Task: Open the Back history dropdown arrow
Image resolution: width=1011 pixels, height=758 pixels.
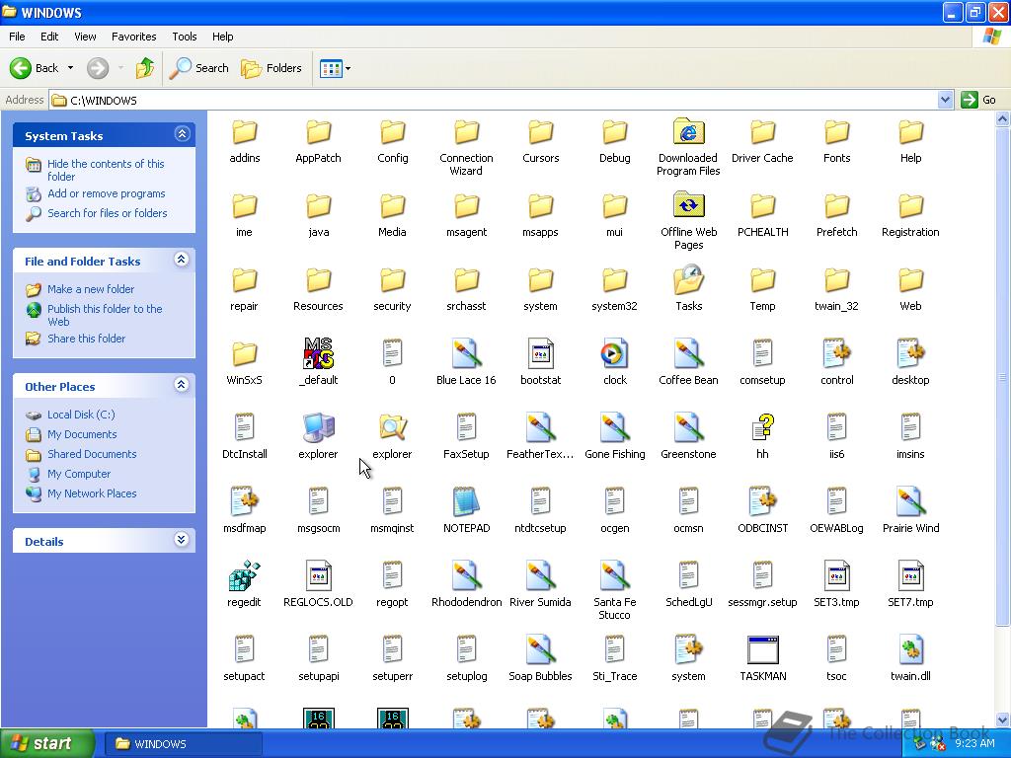Action: pos(70,68)
